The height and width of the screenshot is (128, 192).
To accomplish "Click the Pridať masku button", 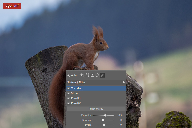I will click(96, 109).
